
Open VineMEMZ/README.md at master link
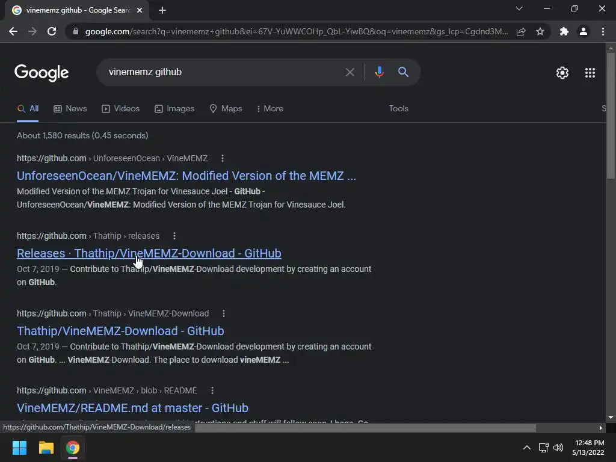132,408
